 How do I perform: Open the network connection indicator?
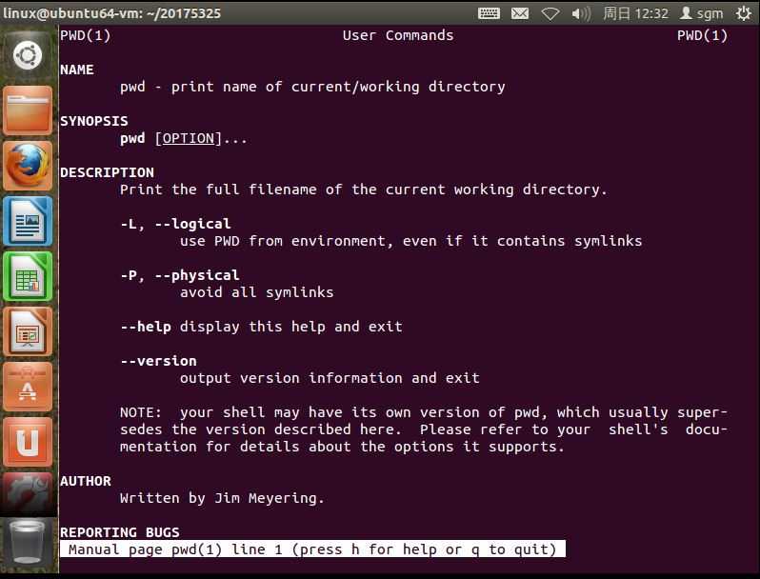click(x=550, y=13)
